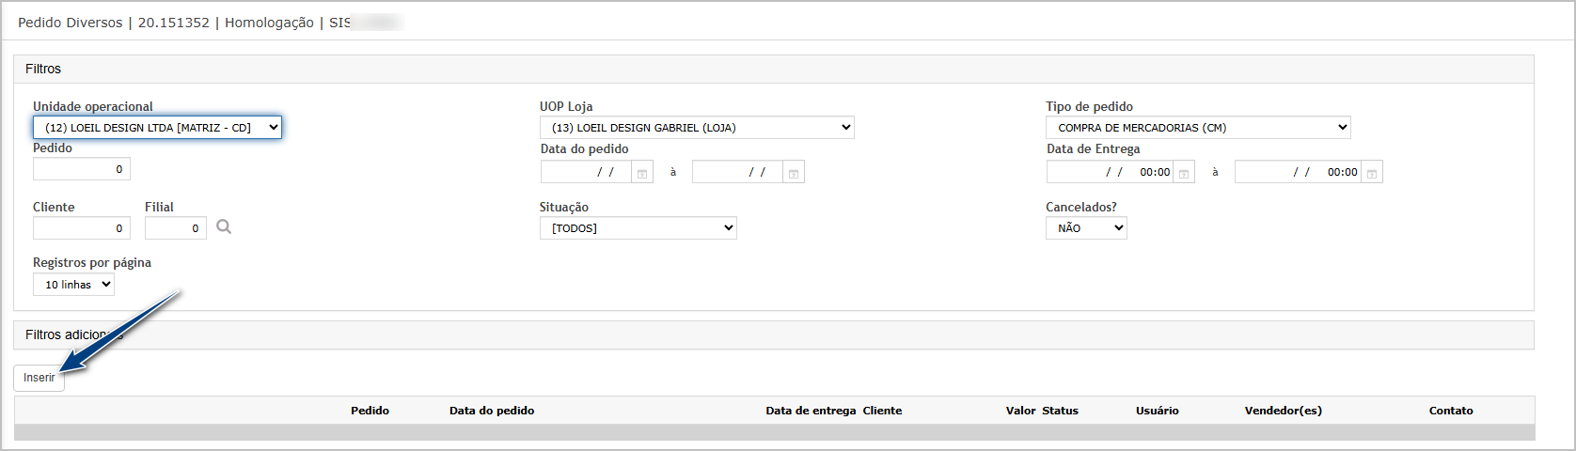Expand the Filtros adicionais section header
The image size is (1576, 451).
774,335
